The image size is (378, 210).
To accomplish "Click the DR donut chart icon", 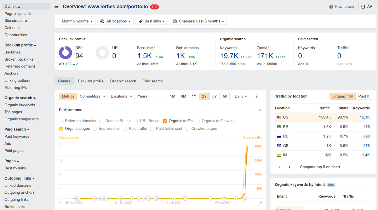I will pos(66,52).
